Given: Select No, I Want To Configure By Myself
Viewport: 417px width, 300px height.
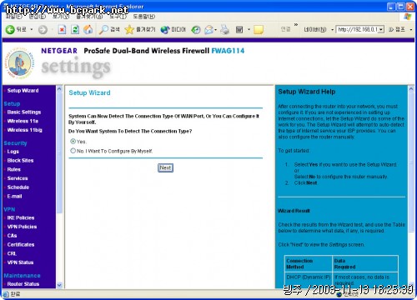Looking at the screenshot, I should click(x=73, y=151).
